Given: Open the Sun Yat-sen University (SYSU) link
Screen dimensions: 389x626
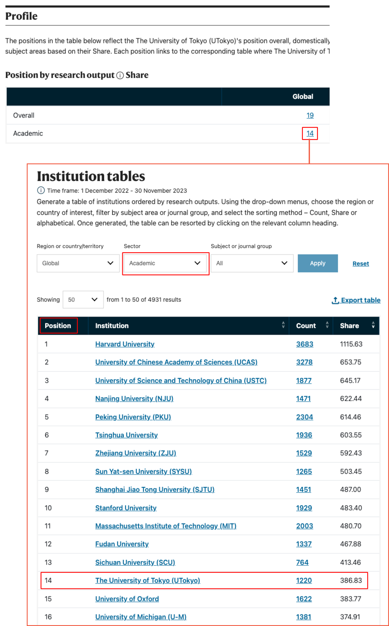Looking at the screenshot, I should pos(143,471).
